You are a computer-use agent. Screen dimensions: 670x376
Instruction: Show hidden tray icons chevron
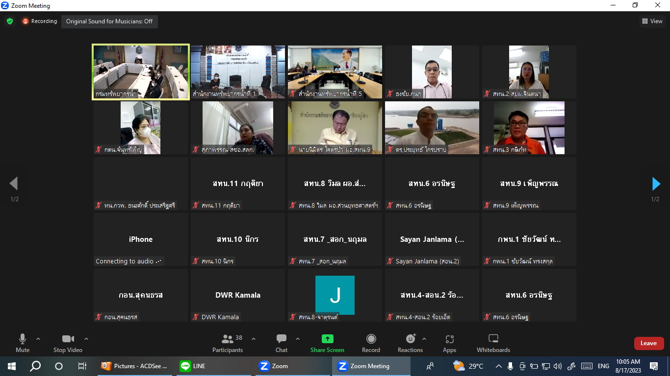(x=499, y=366)
